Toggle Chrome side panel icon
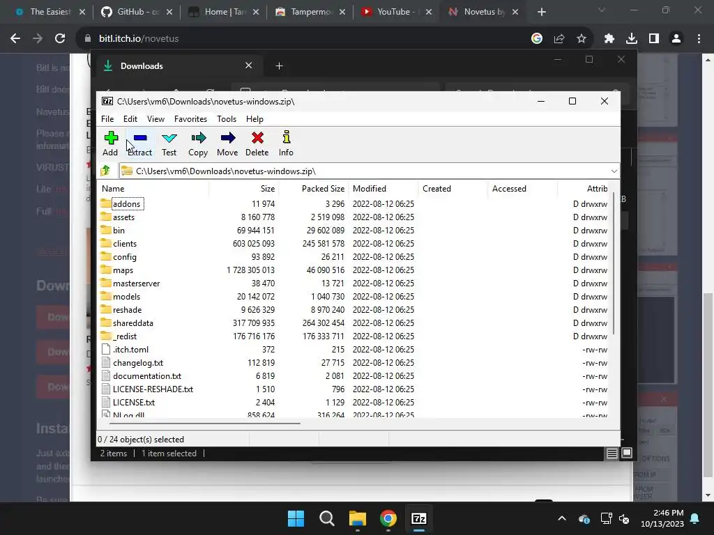 tap(654, 39)
